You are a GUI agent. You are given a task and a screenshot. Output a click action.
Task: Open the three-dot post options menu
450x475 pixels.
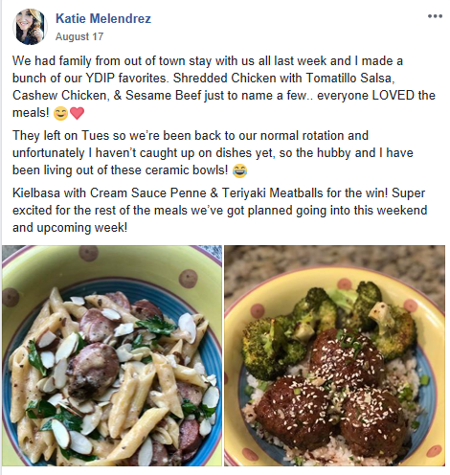point(435,16)
